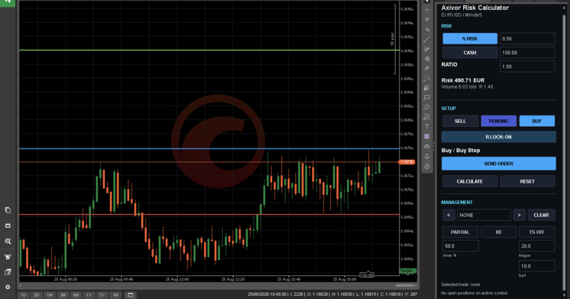Toggle trailing stop with TS OFF
Screen dimensions: 570x299
(537, 232)
